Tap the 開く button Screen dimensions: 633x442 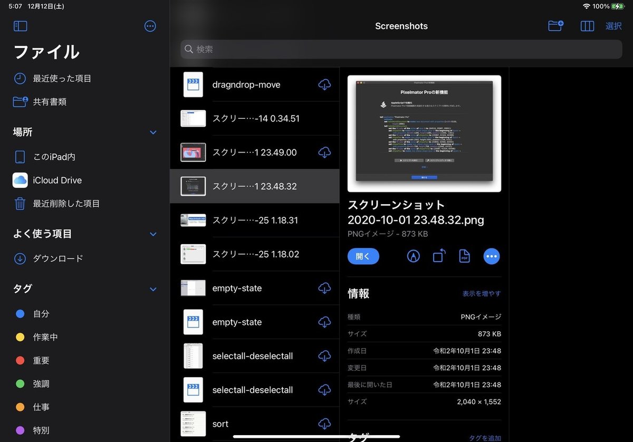(363, 256)
